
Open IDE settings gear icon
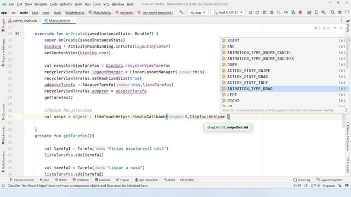pos(340,13)
